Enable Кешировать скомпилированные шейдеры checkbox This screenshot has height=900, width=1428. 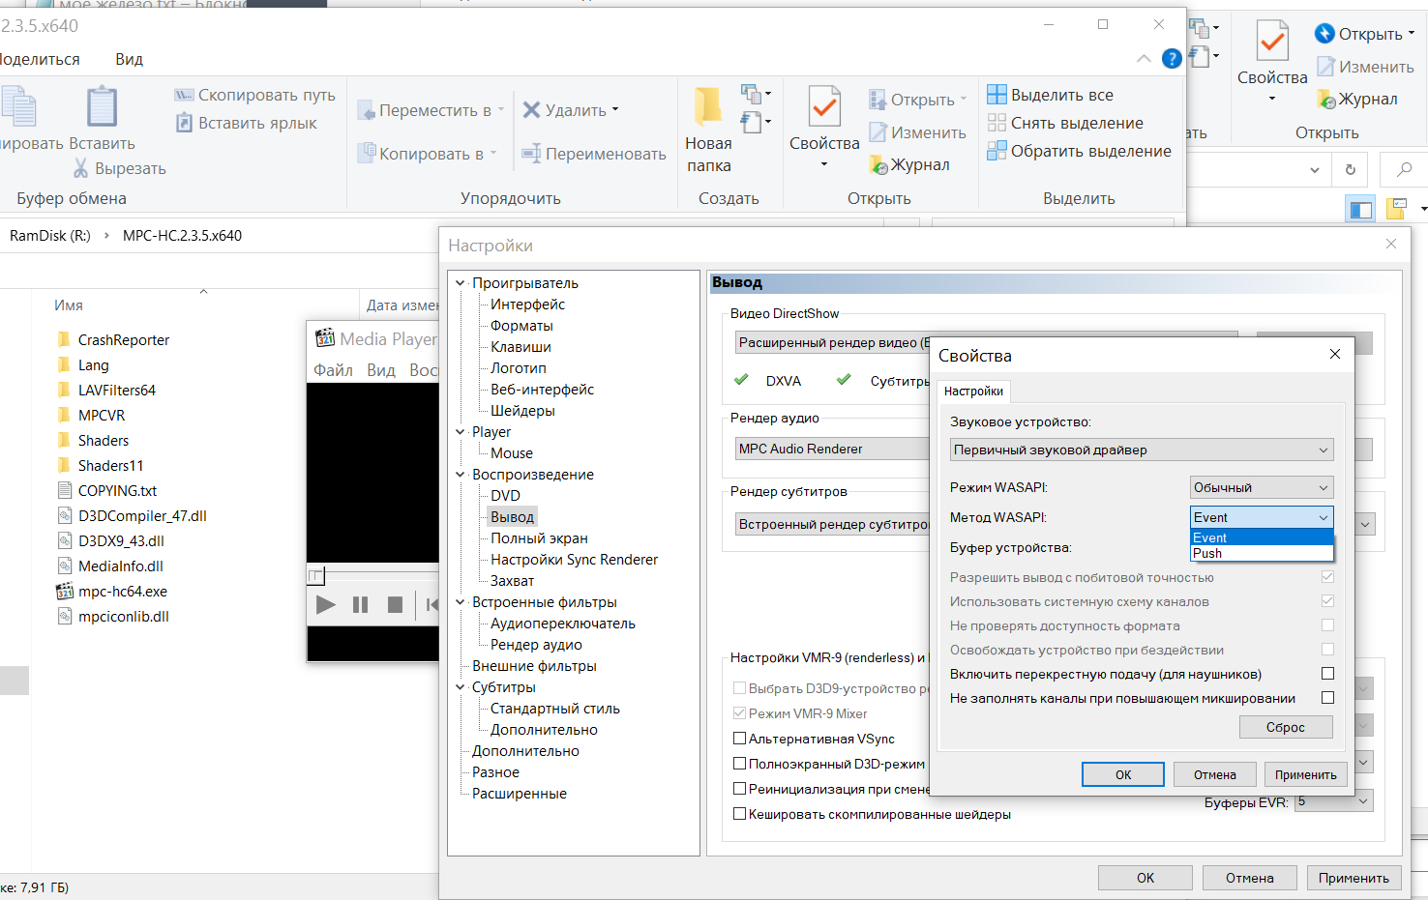(x=740, y=814)
